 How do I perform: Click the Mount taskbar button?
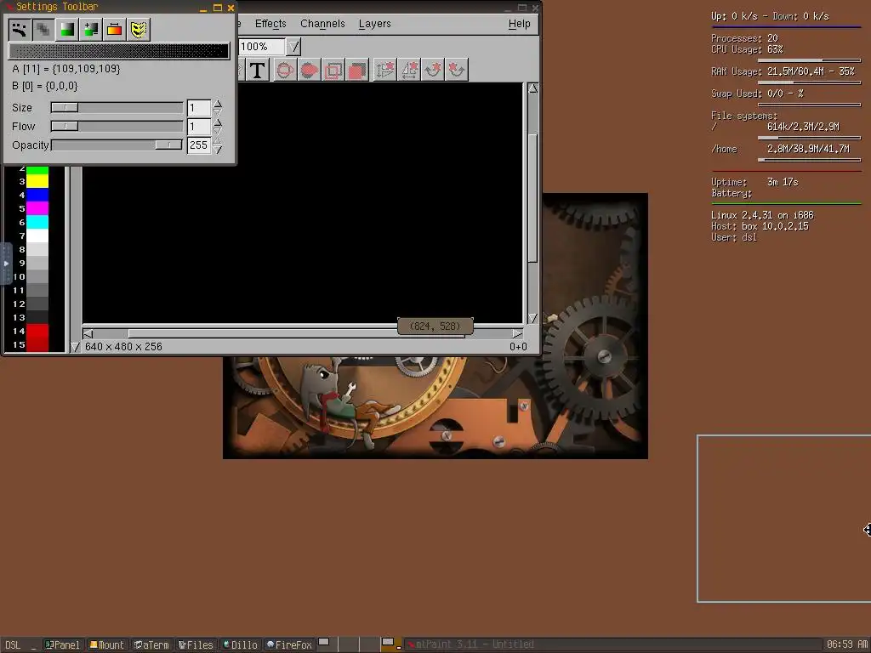pos(107,644)
